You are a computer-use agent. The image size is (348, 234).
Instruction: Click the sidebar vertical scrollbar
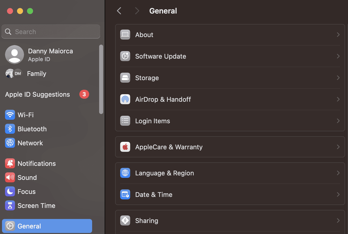101,79
